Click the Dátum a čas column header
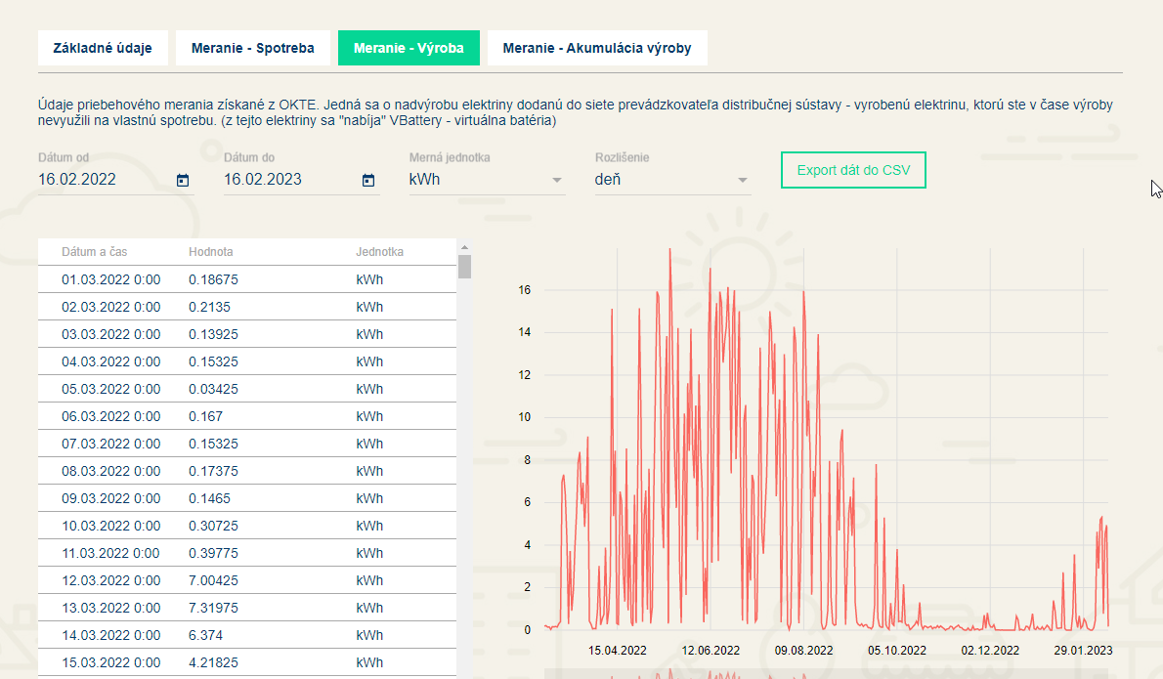1163x679 pixels. pos(94,252)
